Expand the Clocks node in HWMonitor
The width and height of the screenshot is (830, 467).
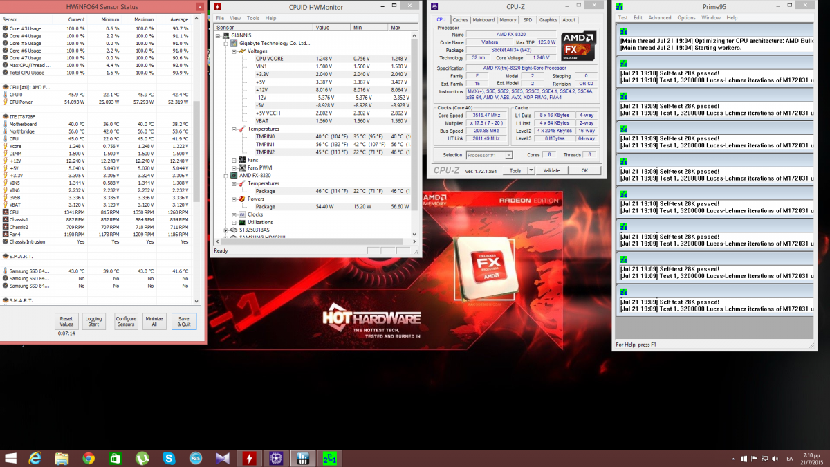234,214
